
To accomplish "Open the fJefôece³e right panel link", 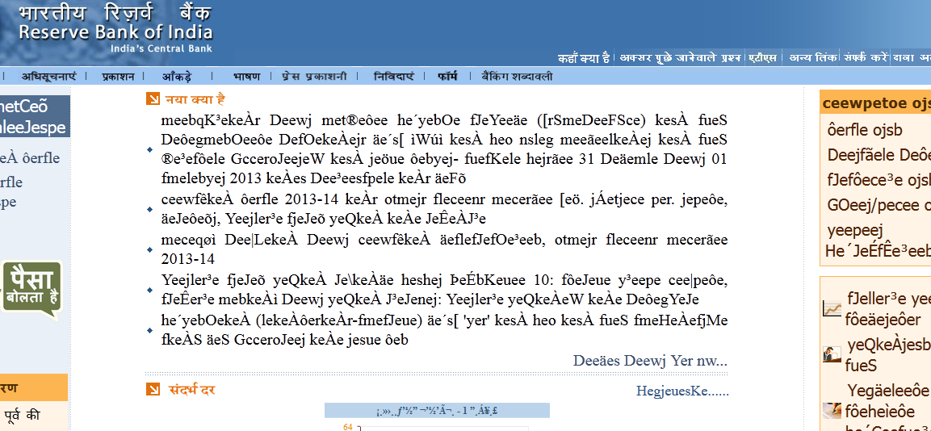I will [879, 180].
